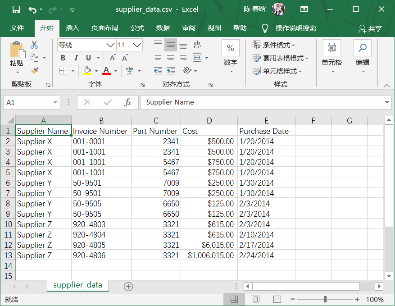395x306 pixels.
Task: Click the Cells group icon
Action: point(332,48)
